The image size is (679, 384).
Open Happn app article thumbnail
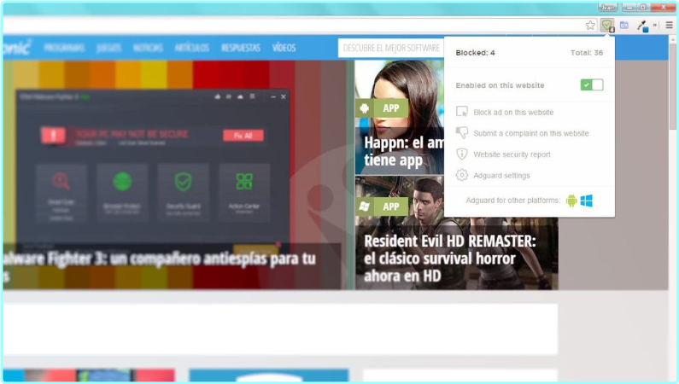tap(399, 117)
